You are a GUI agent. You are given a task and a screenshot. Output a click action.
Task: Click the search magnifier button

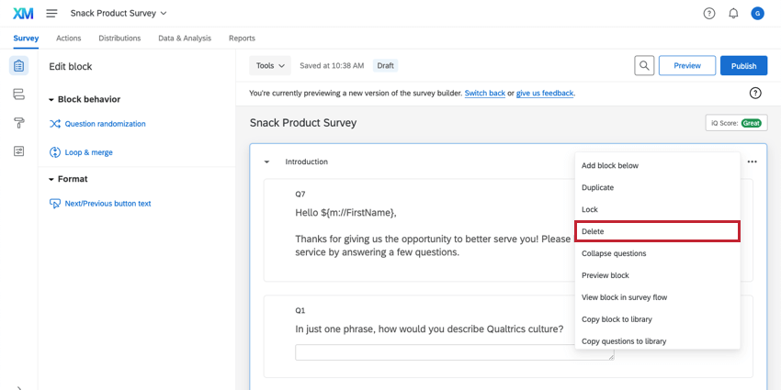pos(645,66)
